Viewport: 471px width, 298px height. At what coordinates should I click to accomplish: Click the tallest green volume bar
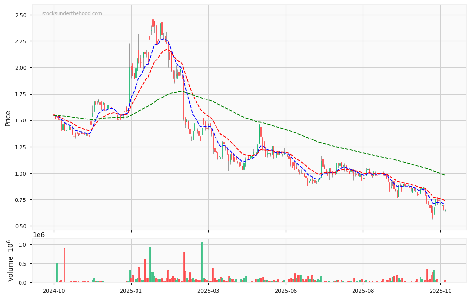202,262
